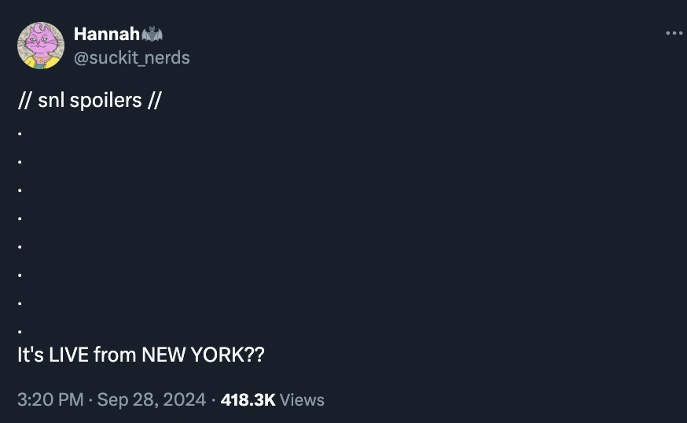Click the bat emoji beside Hannah
The height and width of the screenshot is (423, 687).
pos(152,34)
